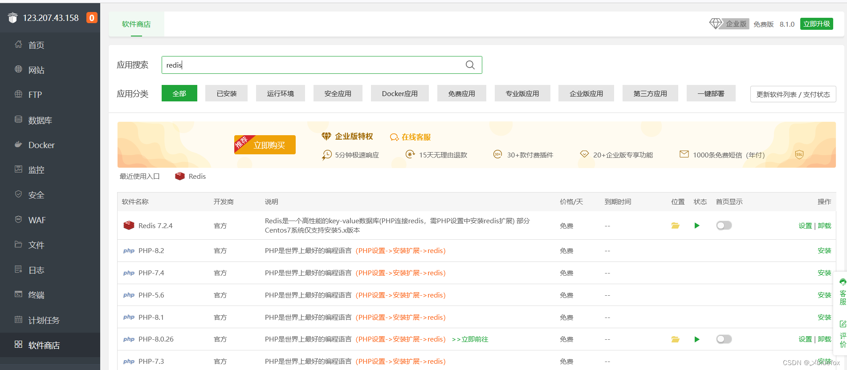Click 卸载 for PHP-8.0.26
847x370 pixels.
824,339
